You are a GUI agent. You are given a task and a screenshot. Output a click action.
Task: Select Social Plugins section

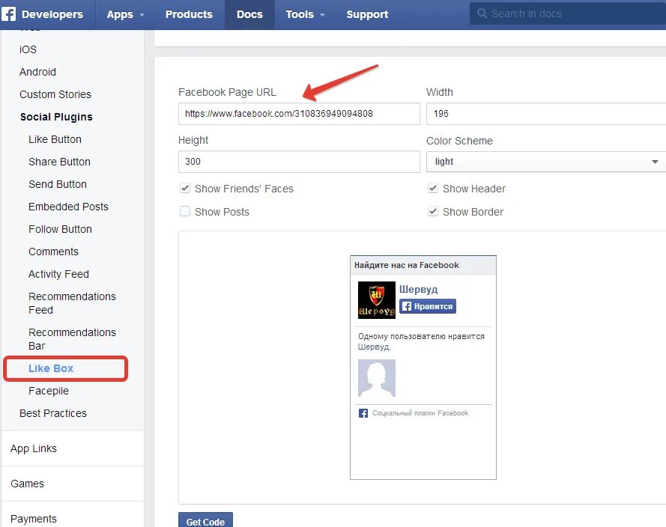pyautogui.click(x=56, y=117)
